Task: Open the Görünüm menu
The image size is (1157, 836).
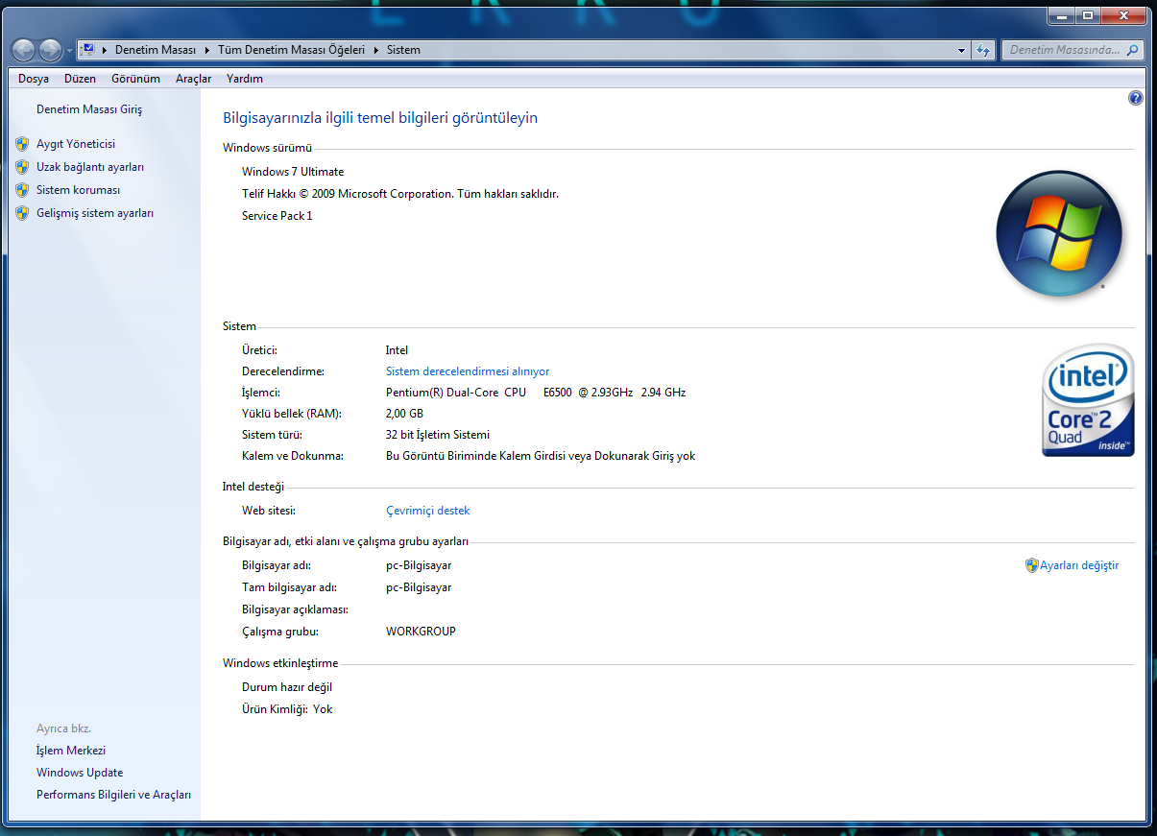Action: click(135, 79)
